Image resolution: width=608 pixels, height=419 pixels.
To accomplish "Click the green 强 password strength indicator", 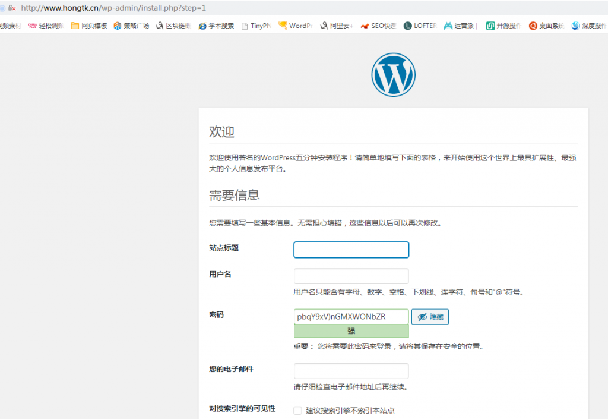I will [x=351, y=331].
